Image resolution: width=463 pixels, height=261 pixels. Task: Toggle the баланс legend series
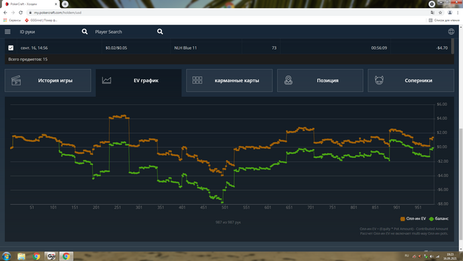[x=439, y=219]
